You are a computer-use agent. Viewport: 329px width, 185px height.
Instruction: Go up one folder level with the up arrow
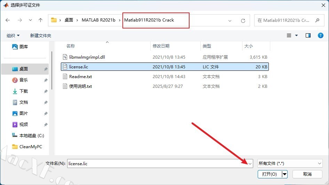click(x=40, y=20)
